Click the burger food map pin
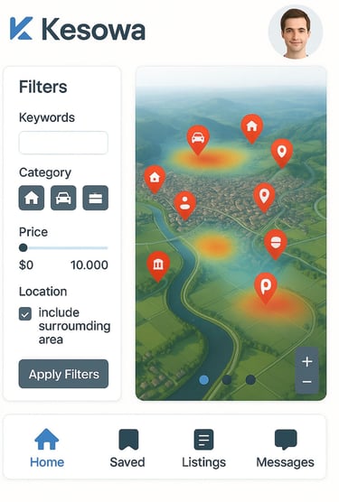Viewport: 339px width, 502px height. click(x=276, y=244)
